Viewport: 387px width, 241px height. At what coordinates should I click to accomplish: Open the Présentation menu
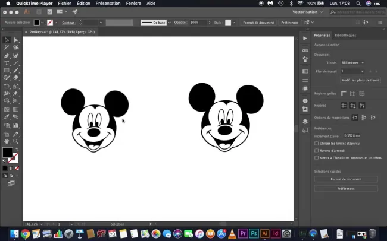pyautogui.click(x=108, y=4)
